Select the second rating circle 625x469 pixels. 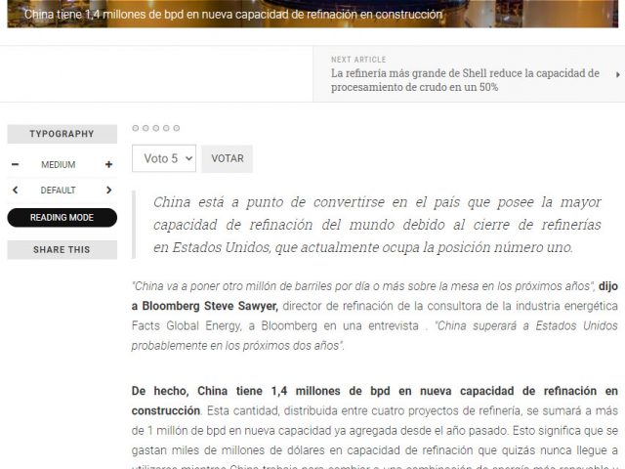tap(146, 128)
